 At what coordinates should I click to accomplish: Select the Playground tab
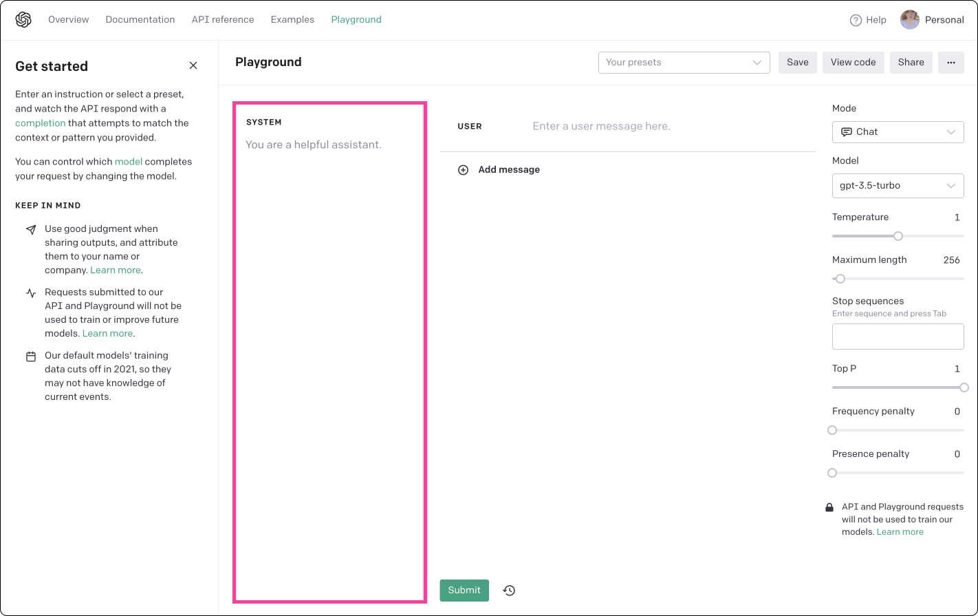pos(356,19)
